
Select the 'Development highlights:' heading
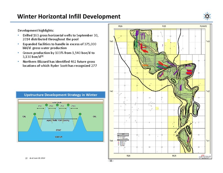click(x=36, y=30)
